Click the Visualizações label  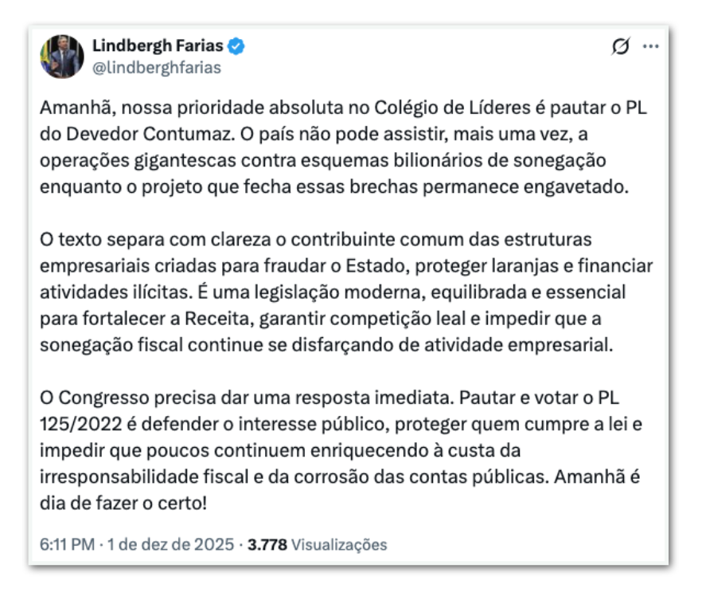click(x=339, y=545)
